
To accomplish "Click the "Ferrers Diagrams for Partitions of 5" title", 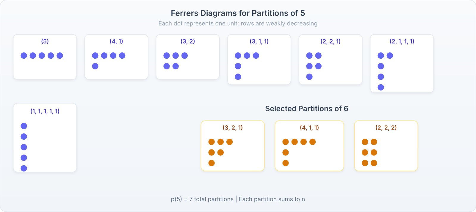I will pyautogui.click(x=238, y=13).
